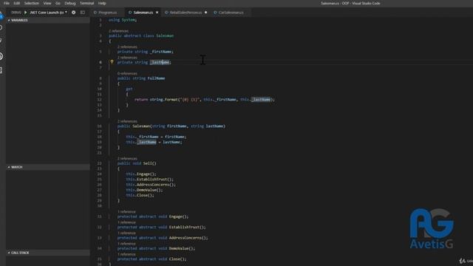Viewport: 473px width, 266px height.
Task: Click 'protected abstract void Engage();' on line 31
Action: click(153, 216)
